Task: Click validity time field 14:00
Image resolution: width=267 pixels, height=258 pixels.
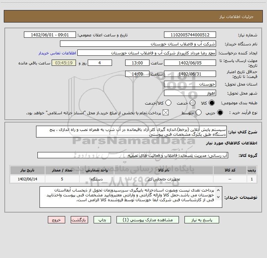Action: pos(137,74)
